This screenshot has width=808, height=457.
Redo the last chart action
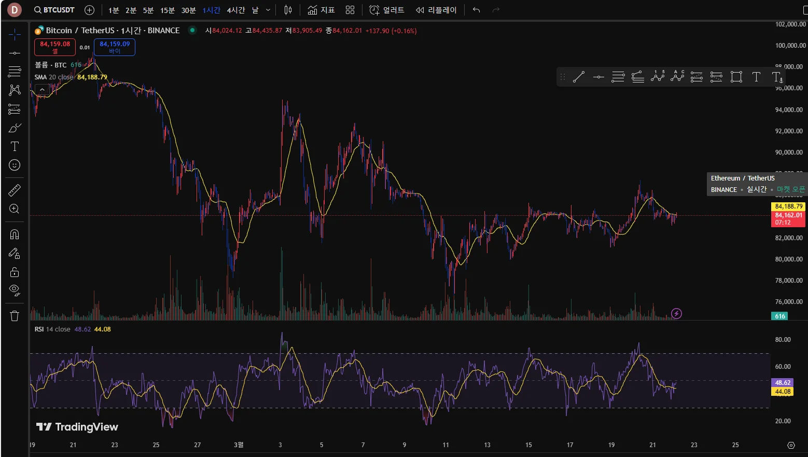point(496,10)
